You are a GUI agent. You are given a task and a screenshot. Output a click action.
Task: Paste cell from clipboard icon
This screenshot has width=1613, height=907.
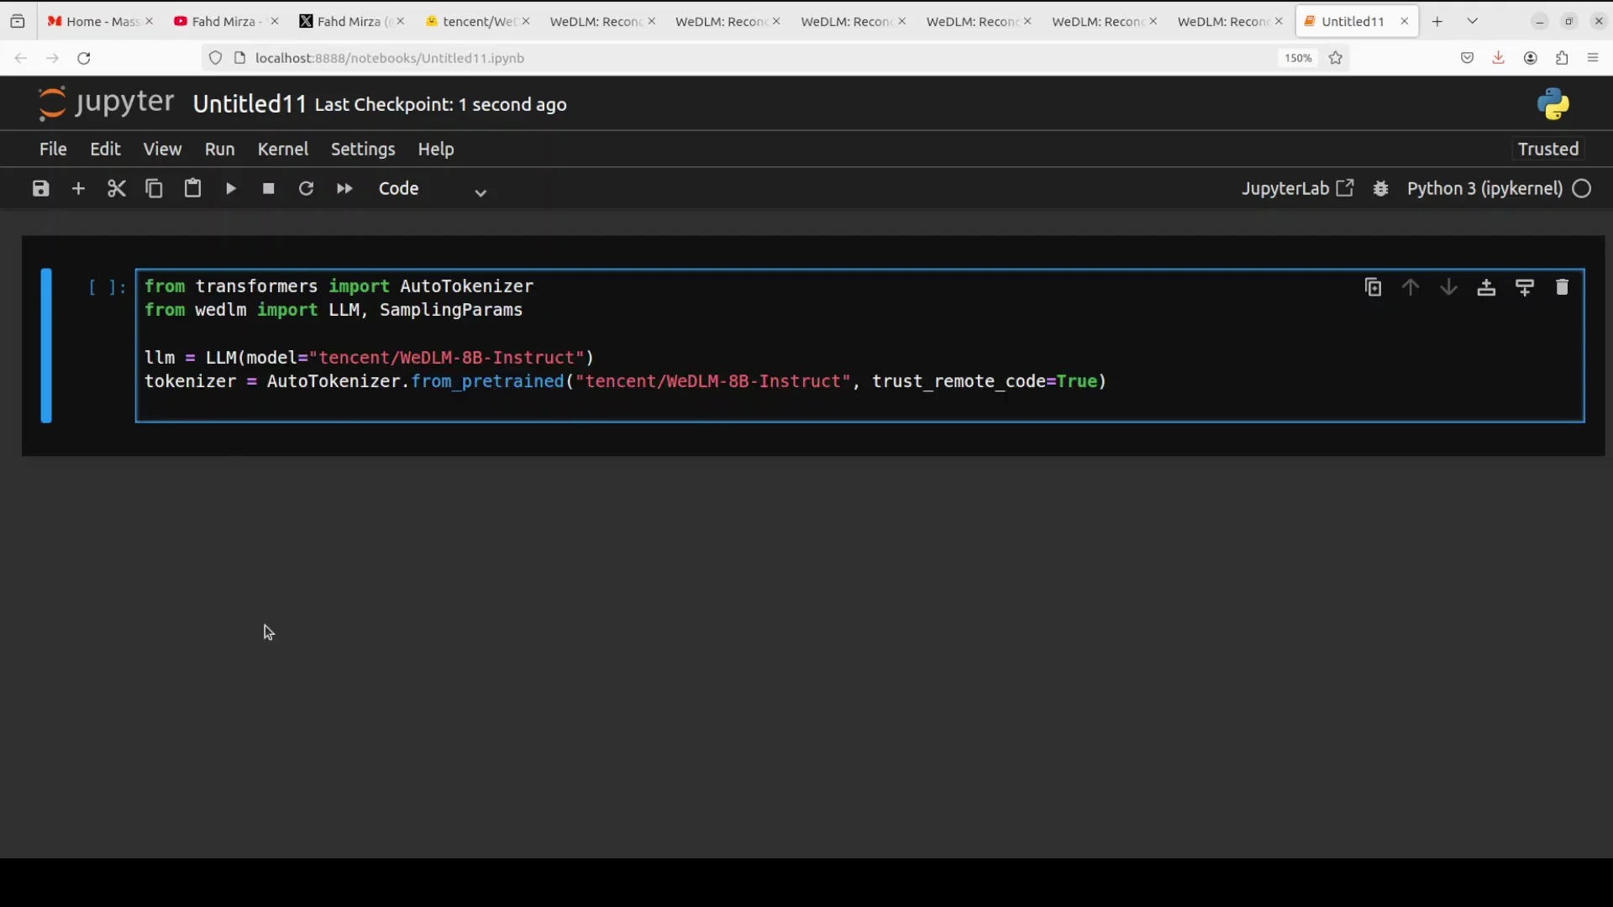tap(192, 188)
